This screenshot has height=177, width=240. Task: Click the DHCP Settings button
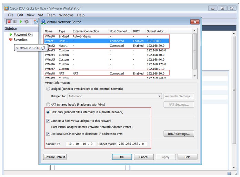179,134
